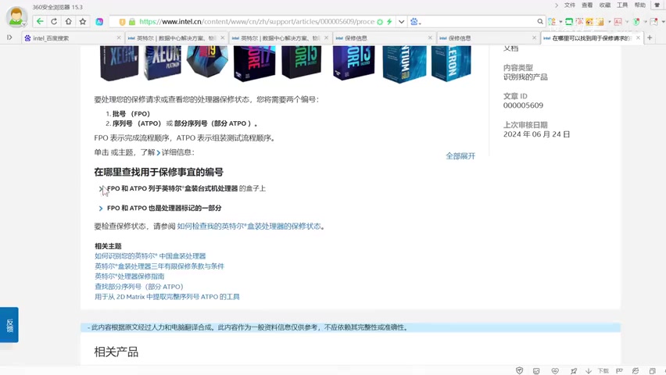Viewport: 666px width, 375px height.
Task: Click the magnifier search icon in search box
Action: point(540,22)
